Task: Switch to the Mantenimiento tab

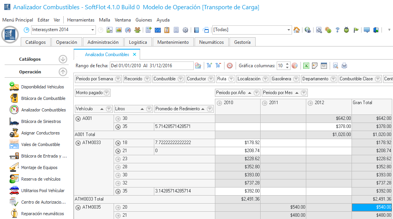Action: [x=173, y=42]
